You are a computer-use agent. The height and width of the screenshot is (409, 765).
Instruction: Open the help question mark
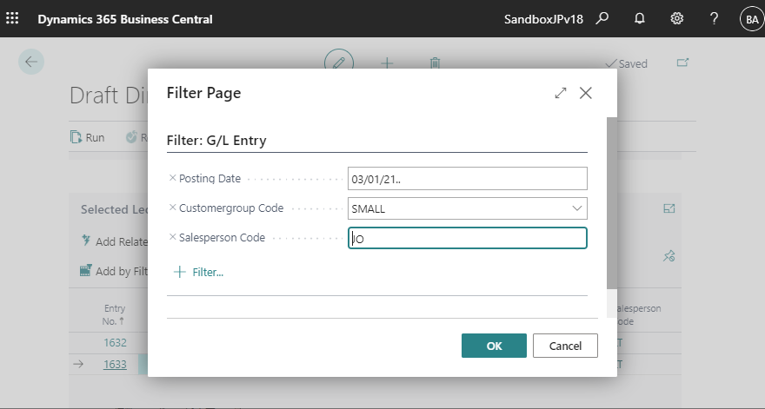click(714, 18)
